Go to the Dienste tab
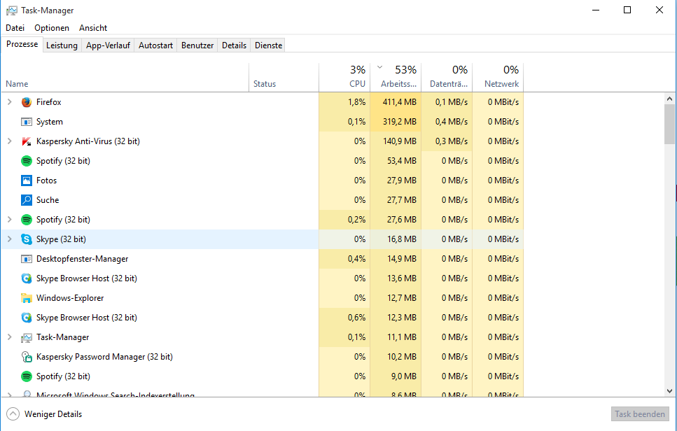 point(268,45)
